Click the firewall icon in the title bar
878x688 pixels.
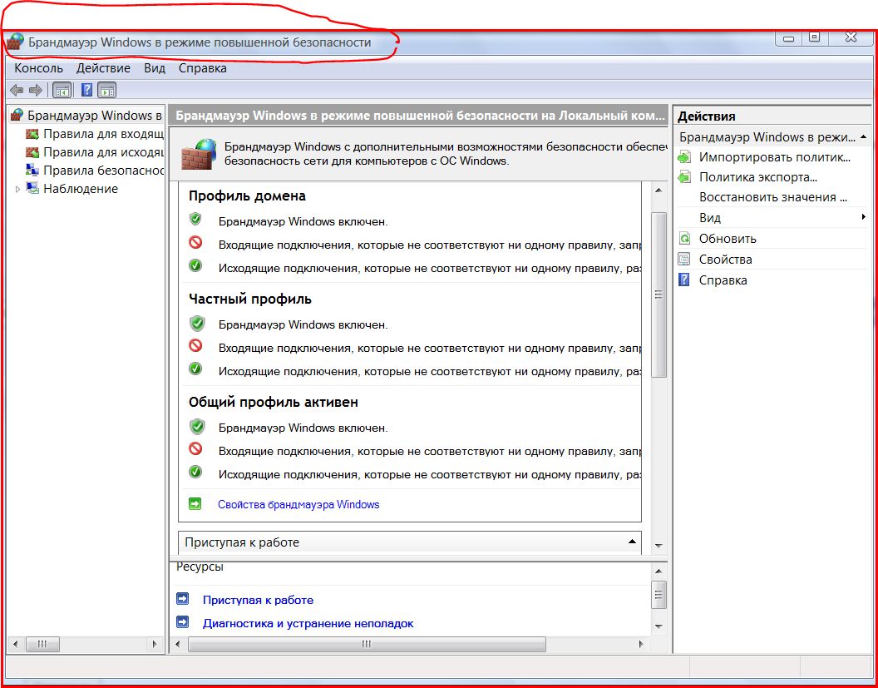(x=16, y=42)
